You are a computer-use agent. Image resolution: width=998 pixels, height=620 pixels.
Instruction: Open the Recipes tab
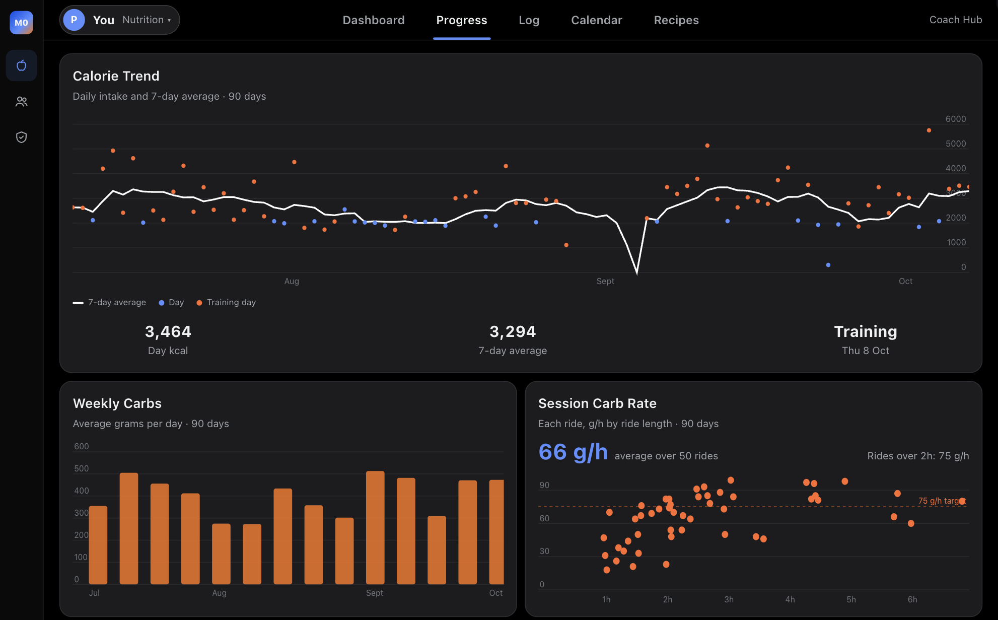tap(676, 20)
